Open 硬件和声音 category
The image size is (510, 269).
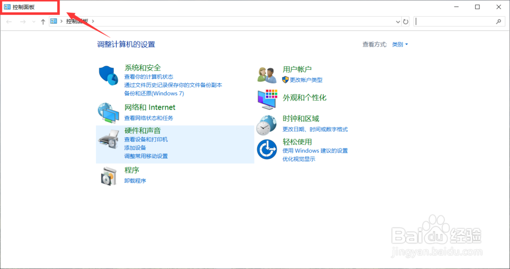tap(142, 131)
